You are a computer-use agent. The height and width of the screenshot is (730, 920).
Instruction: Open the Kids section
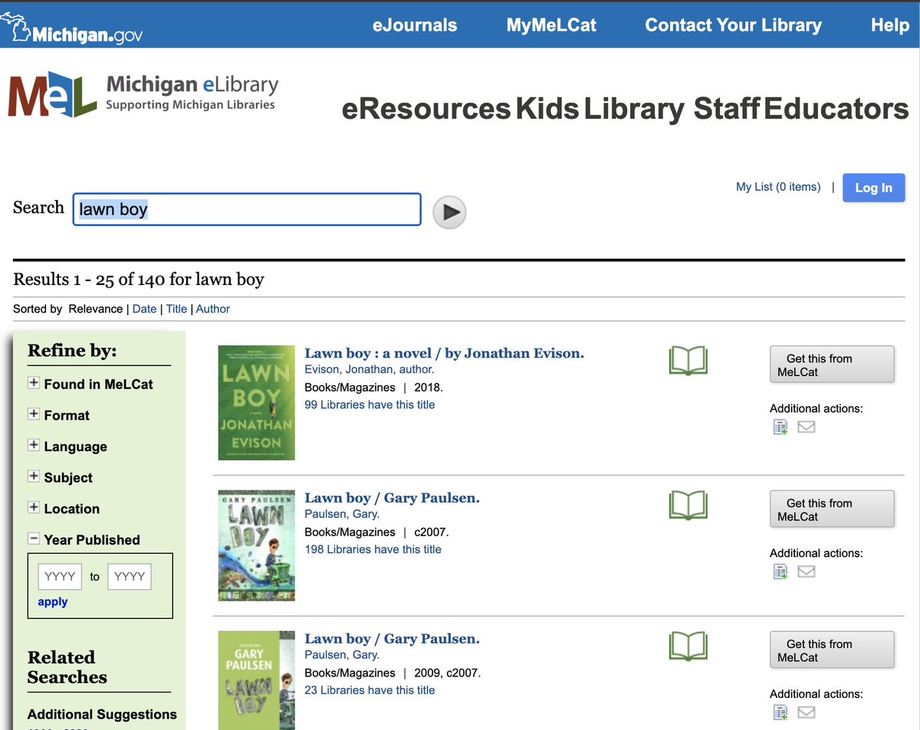[x=547, y=109]
